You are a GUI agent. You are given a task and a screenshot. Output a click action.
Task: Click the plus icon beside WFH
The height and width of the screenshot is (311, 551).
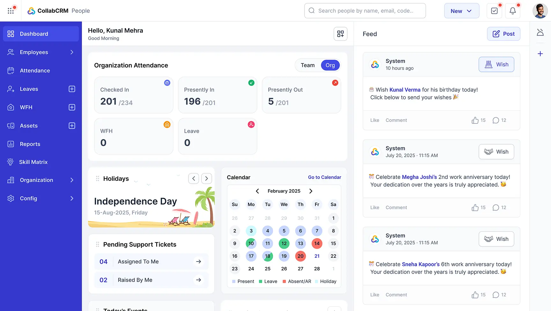point(72,107)
